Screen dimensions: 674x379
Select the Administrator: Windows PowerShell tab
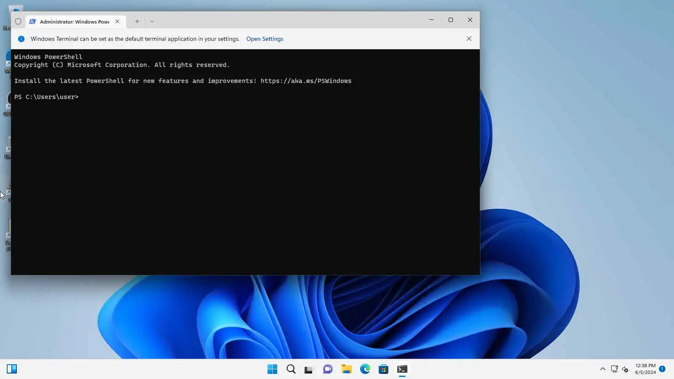click(x=75, y=21)
